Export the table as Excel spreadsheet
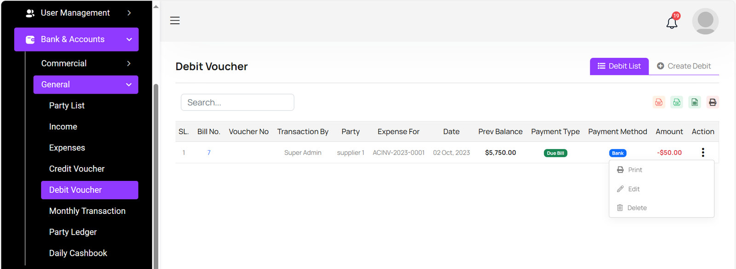This screenshot has width=736, height=269. (695, 102)
